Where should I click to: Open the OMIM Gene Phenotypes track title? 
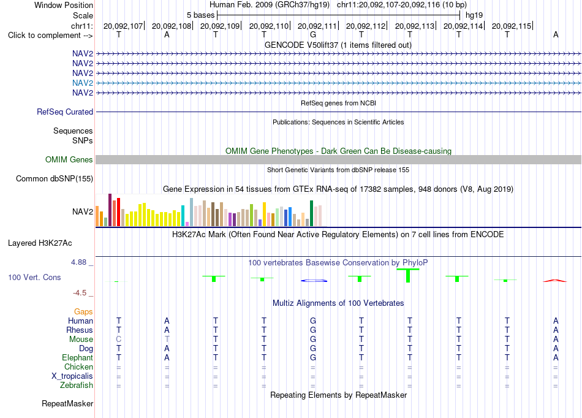[x=338, y=151]
